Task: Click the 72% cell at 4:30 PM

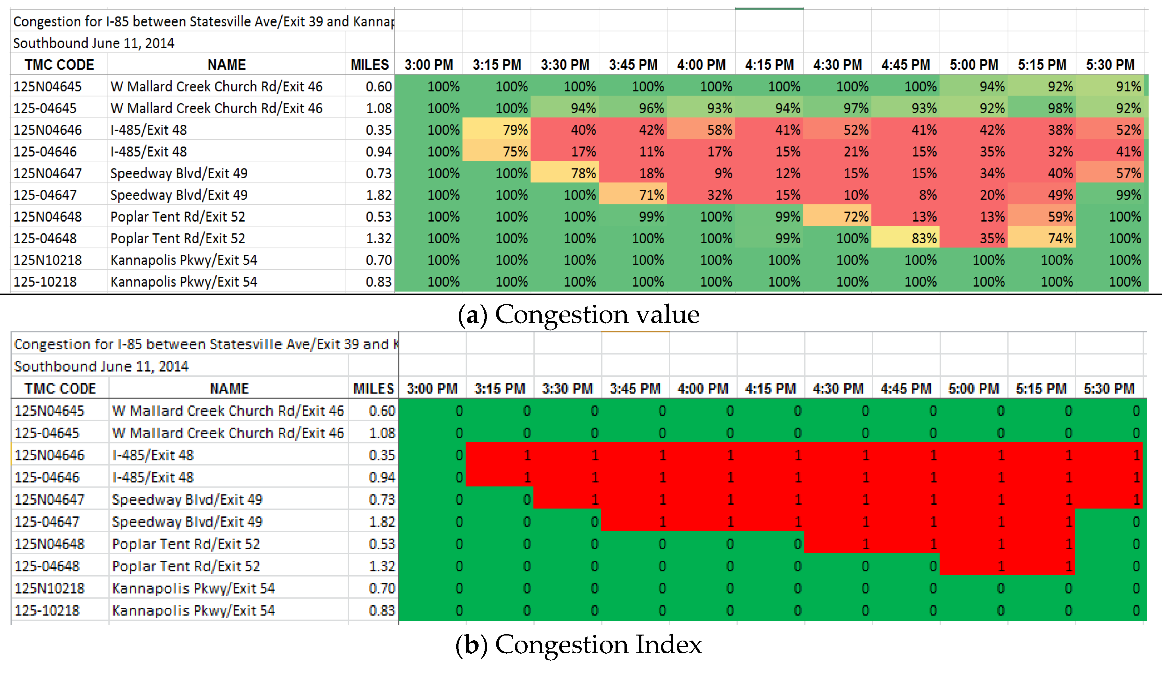Action: click(x=837, y=217)
